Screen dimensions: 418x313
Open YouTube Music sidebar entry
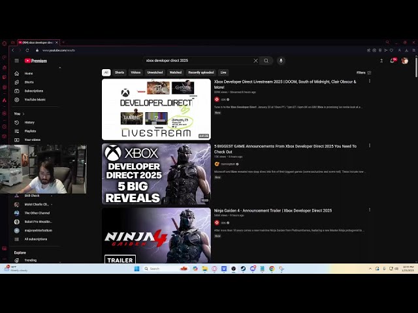[x=36, y=100]
